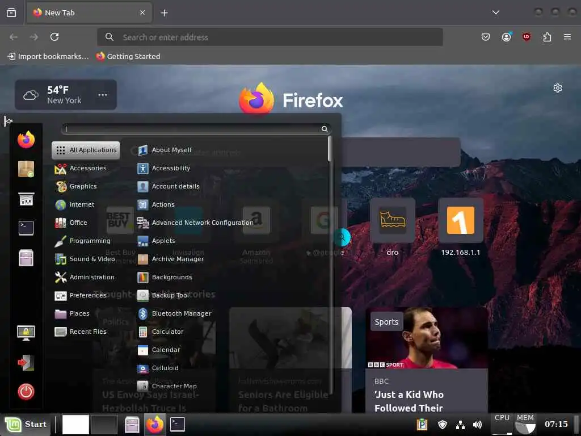This screenshot has width=581, height=436.
Task: Launch the Calculator app
Action: coord(160,332)
